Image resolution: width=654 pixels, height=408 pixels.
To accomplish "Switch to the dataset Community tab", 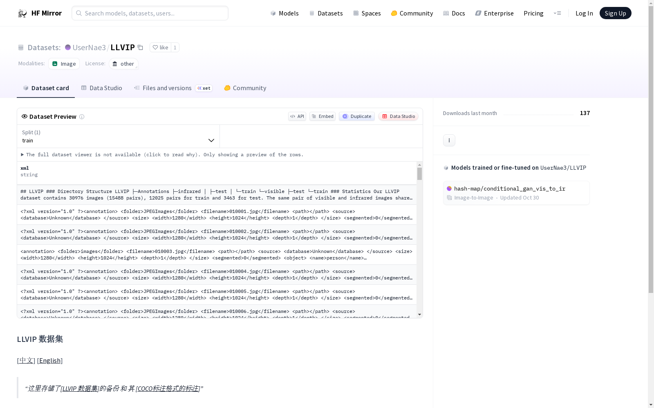I will coord(245,88).
